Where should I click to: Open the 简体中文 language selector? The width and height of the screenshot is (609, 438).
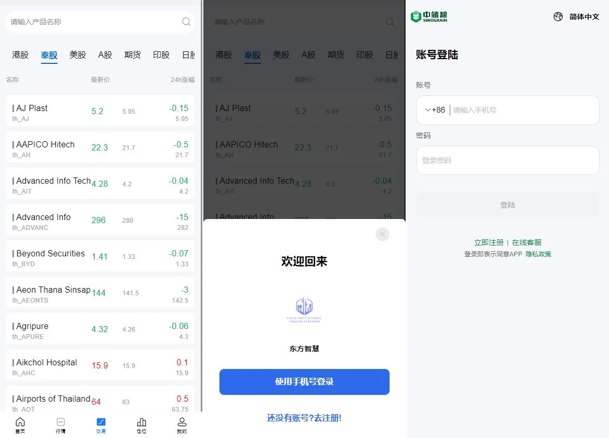584,17
